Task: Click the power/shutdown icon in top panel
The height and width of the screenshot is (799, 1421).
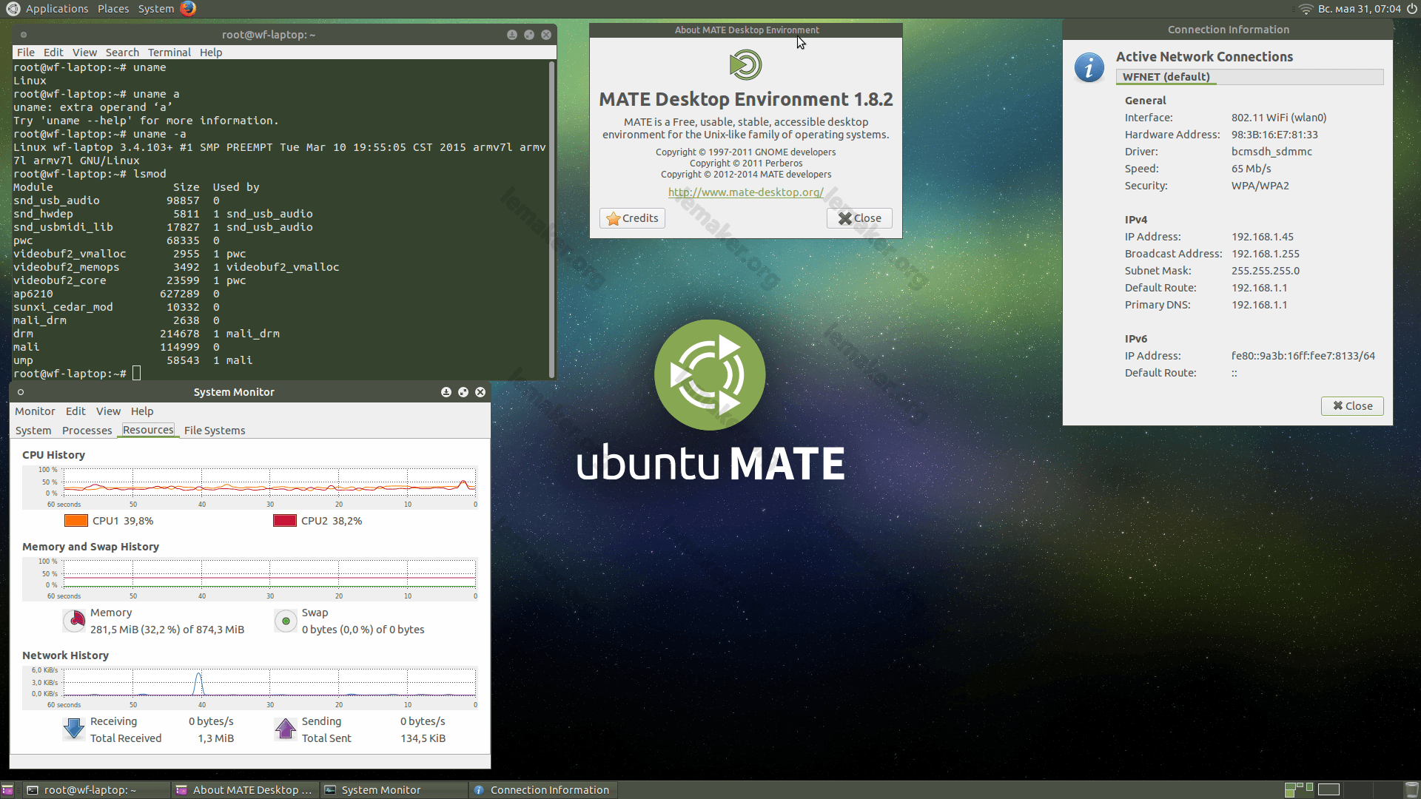Action: 1411,9
